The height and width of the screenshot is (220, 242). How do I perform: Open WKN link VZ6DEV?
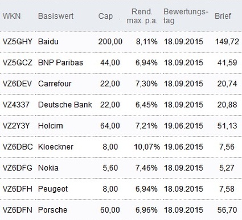coord(17,84)
